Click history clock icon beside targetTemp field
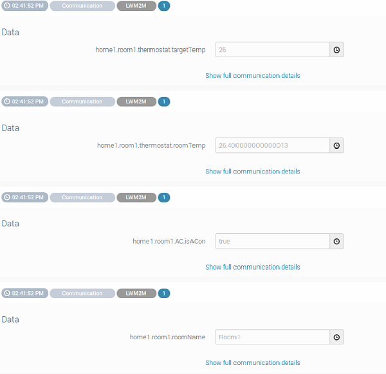This screenshot has width=386, height=374. [x=336, y=49]
